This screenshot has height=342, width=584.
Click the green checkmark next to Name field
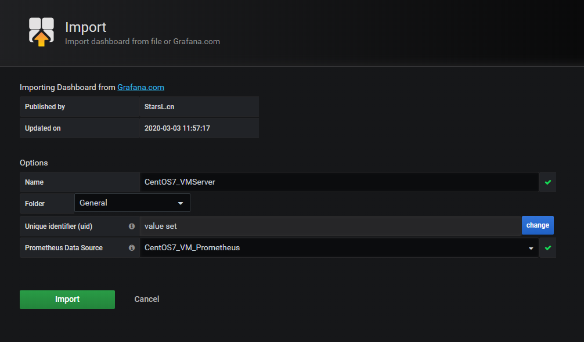(547, 182)
